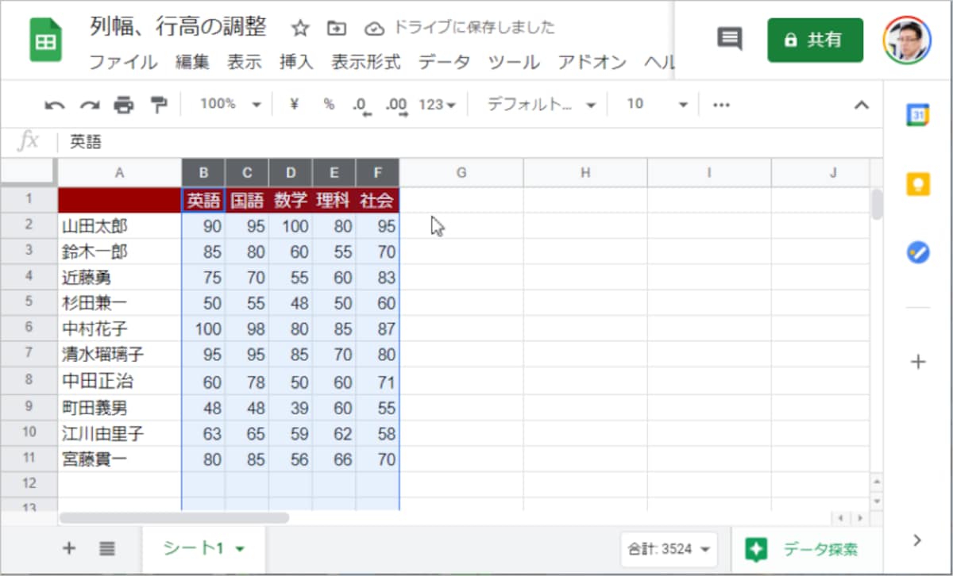Select row 6 header
953x576 pixels.
(x=29, y=328)
